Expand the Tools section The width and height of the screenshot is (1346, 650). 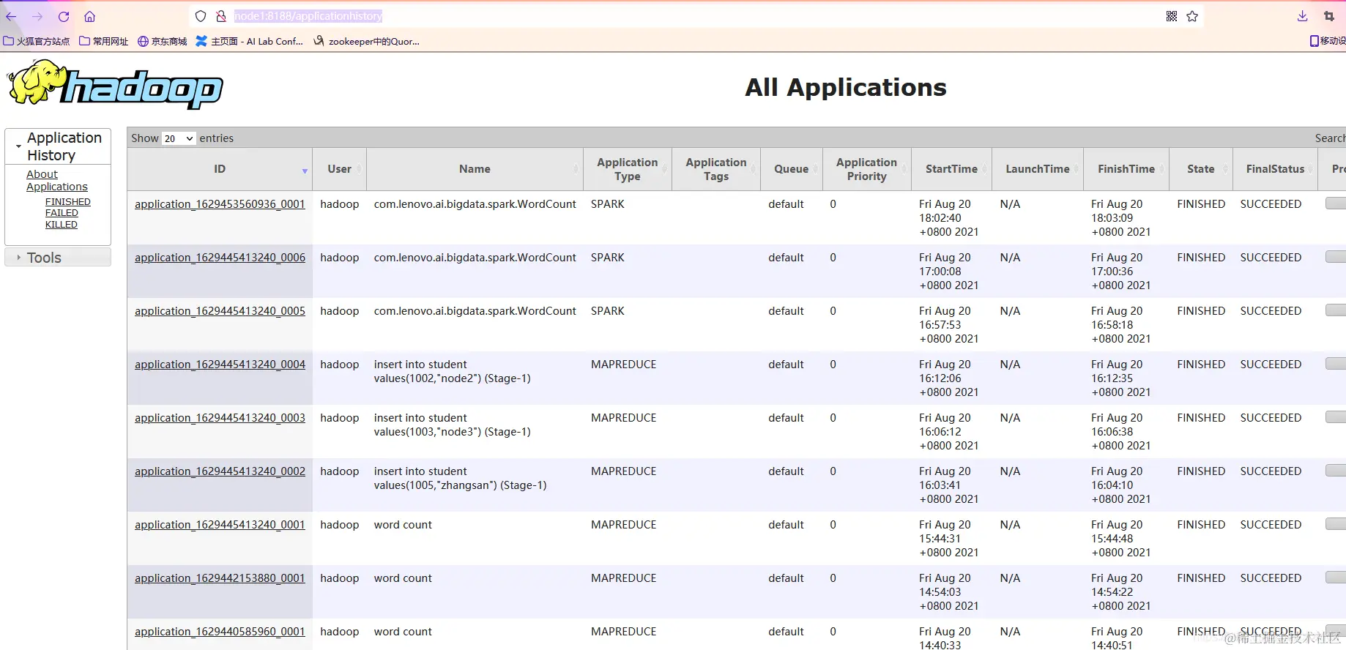58,258
